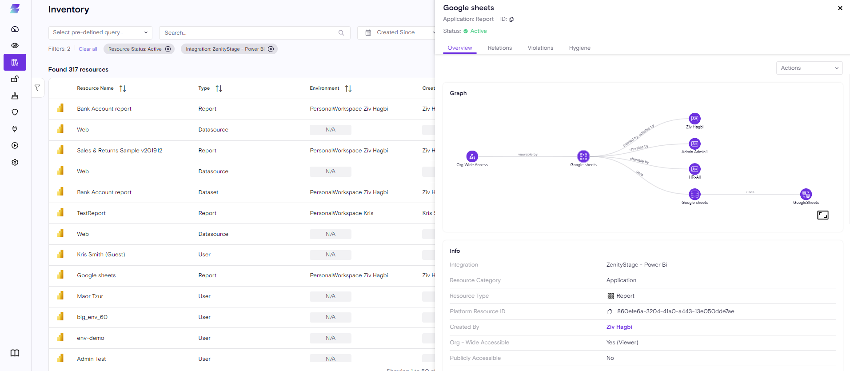
Task: Expand the Actions dropdown
Action: [809, 68]
